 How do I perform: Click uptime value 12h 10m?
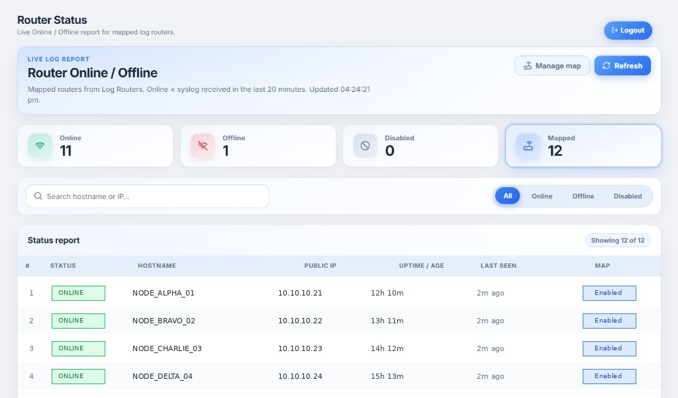pyautogui.click(x=387, y=293)
